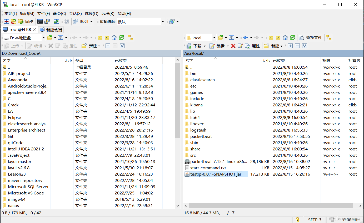Toggle the local panel directory tree icon
The height and width of the screenshot is (223, 364).
(x=131, y=37)
